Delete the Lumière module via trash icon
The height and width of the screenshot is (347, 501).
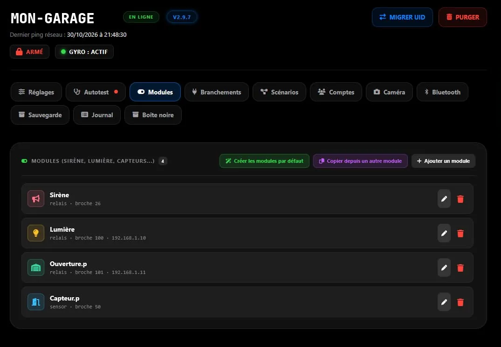[x=460, y=234]
